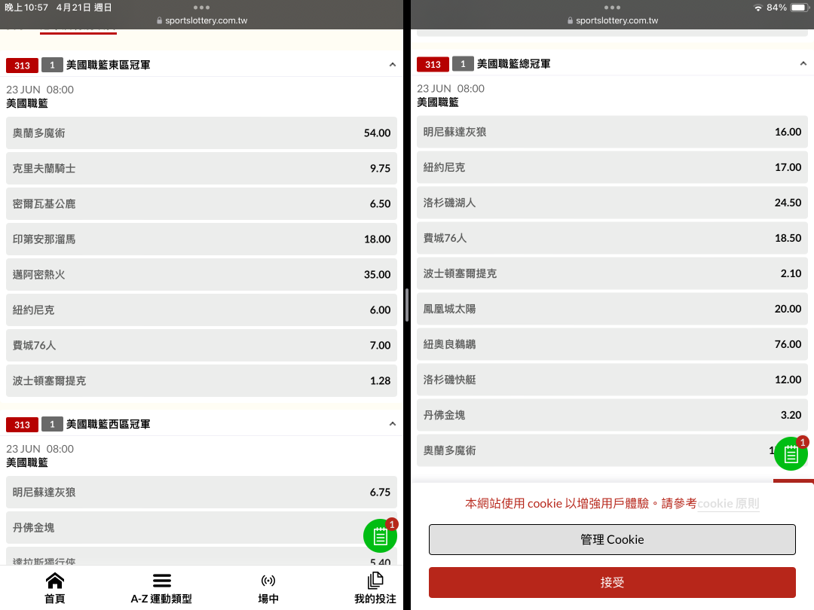Viewport: 814px width, 610px height.
Task: Select 波士頓塞爾提克 1.28 in 東區冠軍
Action: tap(201, 381)
